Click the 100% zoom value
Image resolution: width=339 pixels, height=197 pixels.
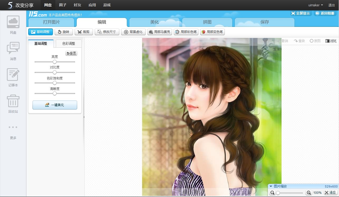pyautogui.click(x=317, y=193)
